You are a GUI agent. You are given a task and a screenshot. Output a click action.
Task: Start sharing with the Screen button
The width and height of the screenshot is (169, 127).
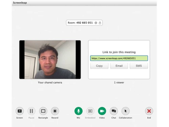[20, 111]
